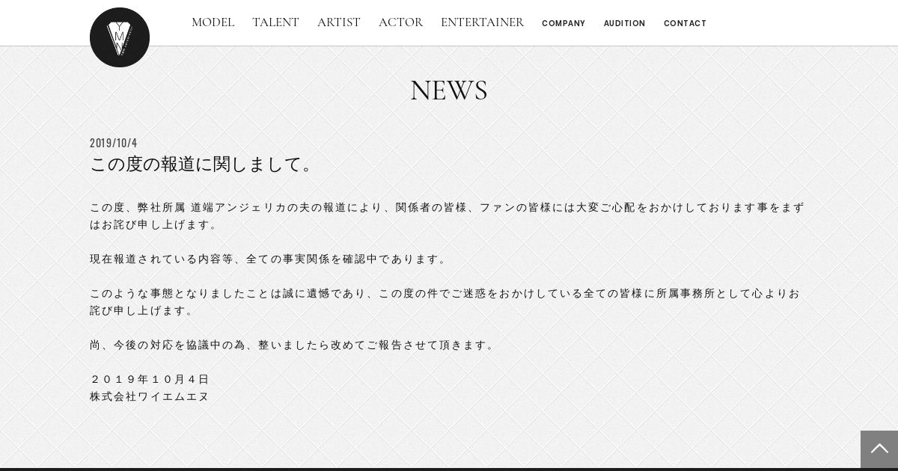The image size is (898, 471).
Task: Click the date line ２０１９年１０月４日
Action: [150, 379]
